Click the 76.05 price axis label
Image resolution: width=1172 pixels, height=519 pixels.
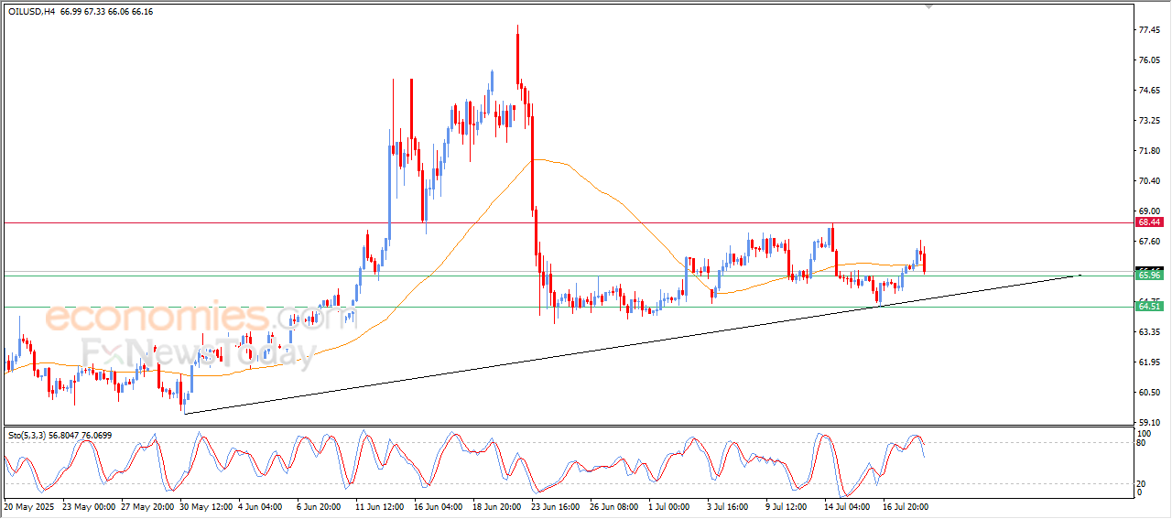click(1149, 60)
